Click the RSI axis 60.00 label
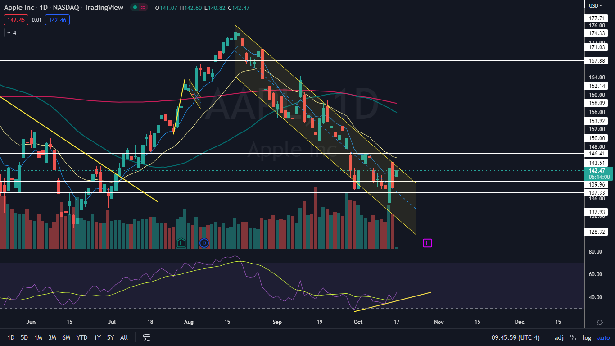The height and width of the screenshot is (346, 615). tap(595, 274)
